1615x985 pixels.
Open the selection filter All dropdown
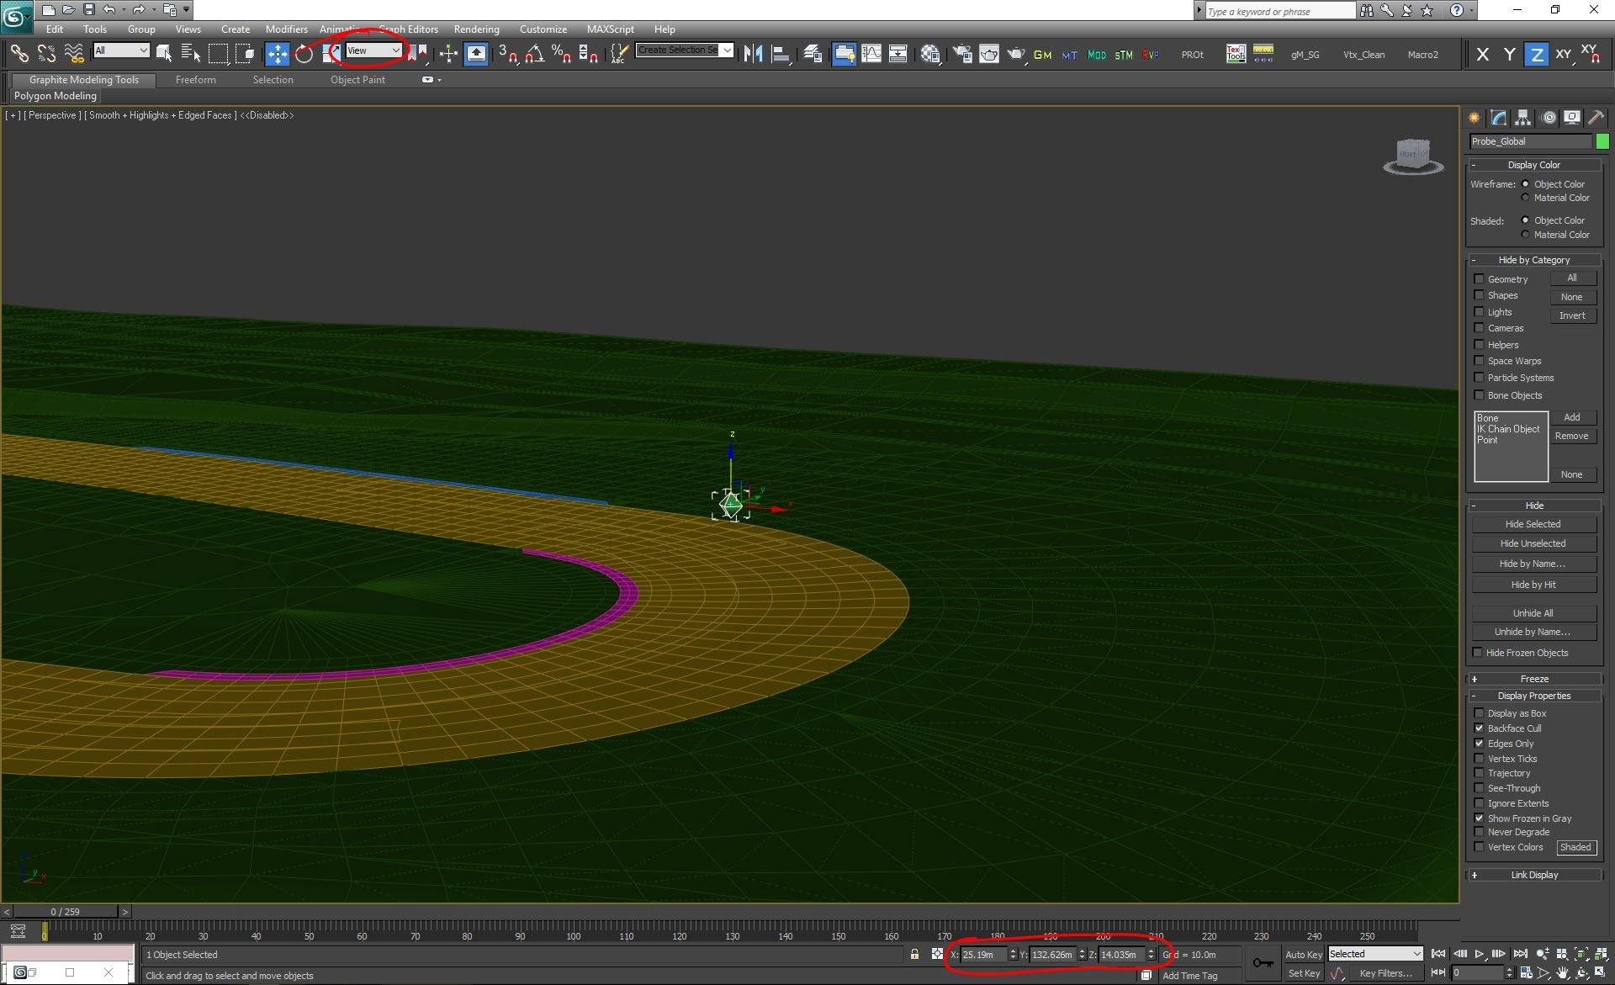click(x=121, y=50)
